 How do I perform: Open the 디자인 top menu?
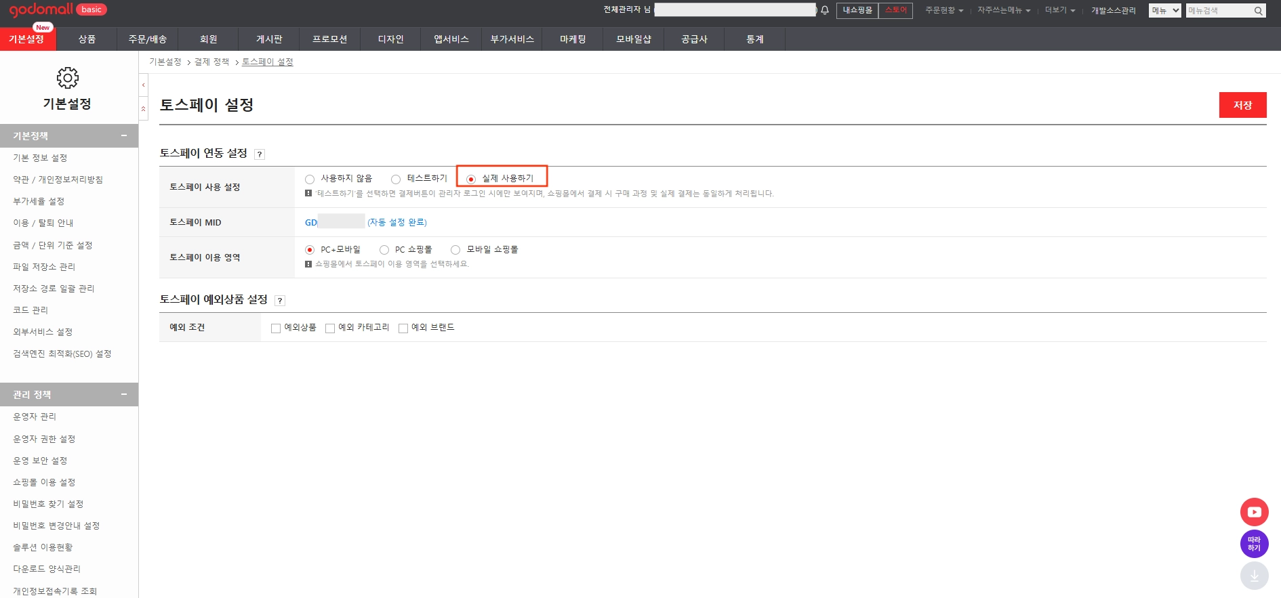[x=390, y=39]
